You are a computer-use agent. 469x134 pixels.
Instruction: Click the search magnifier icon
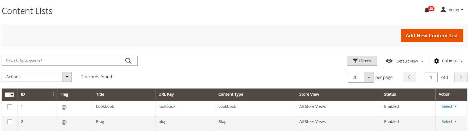(128, 61)
